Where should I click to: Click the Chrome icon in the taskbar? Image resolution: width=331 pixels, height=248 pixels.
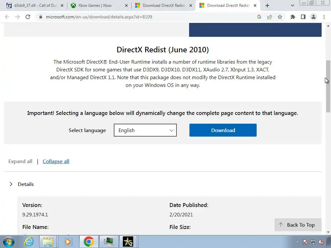click(89, 242)
